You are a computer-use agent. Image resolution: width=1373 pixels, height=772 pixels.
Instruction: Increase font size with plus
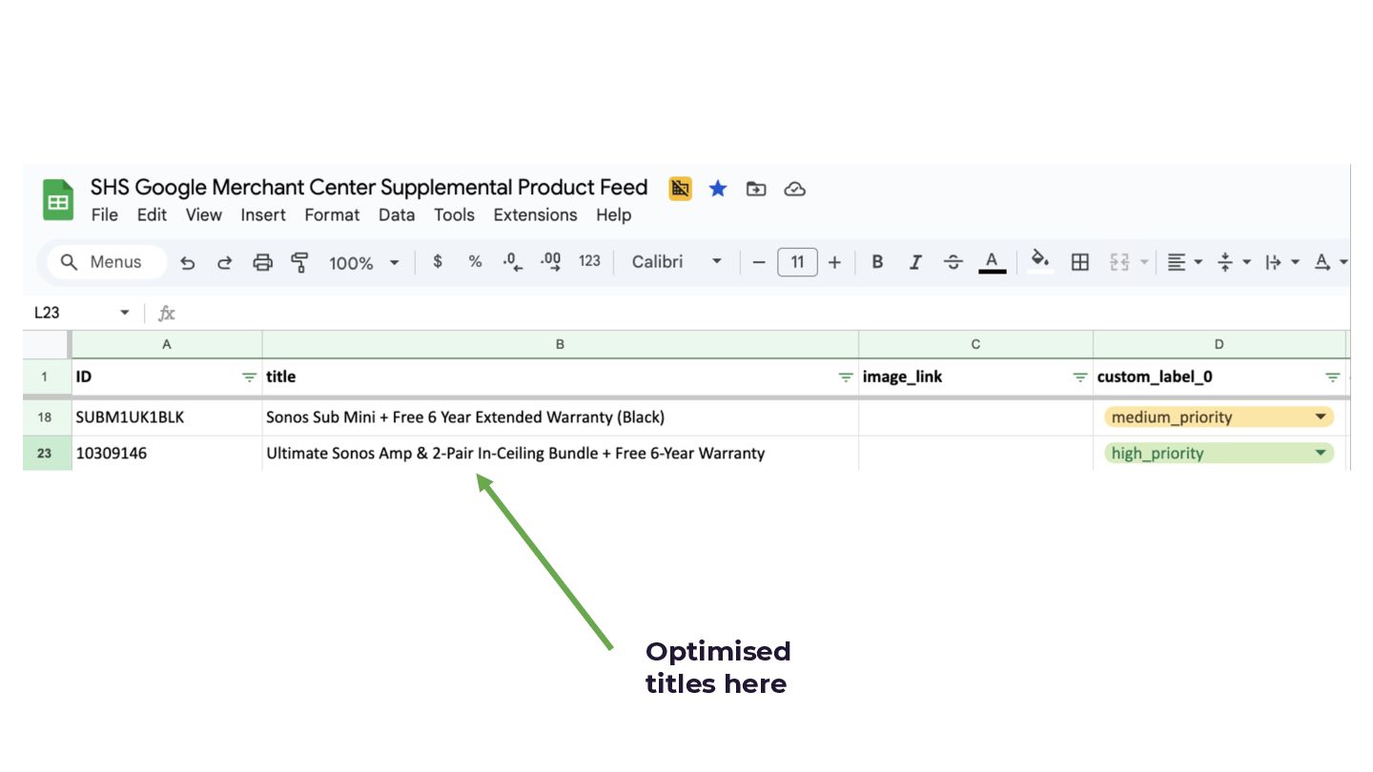click(x=834, y=262)
